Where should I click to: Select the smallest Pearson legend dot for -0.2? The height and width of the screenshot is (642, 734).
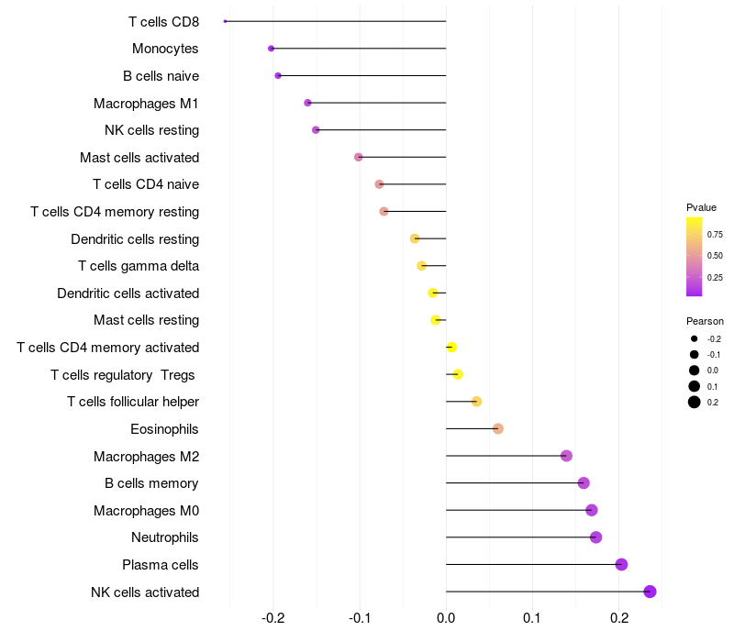click(695, 338)
